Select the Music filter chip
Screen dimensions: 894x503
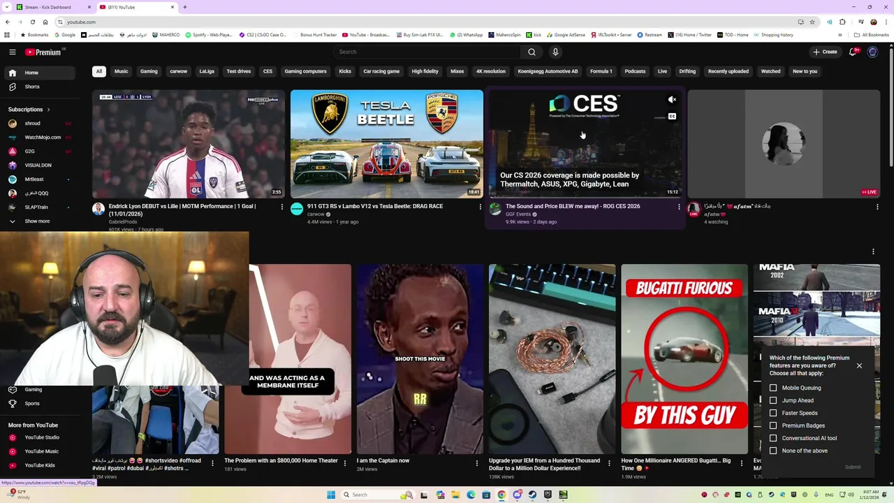pos(122,71)
